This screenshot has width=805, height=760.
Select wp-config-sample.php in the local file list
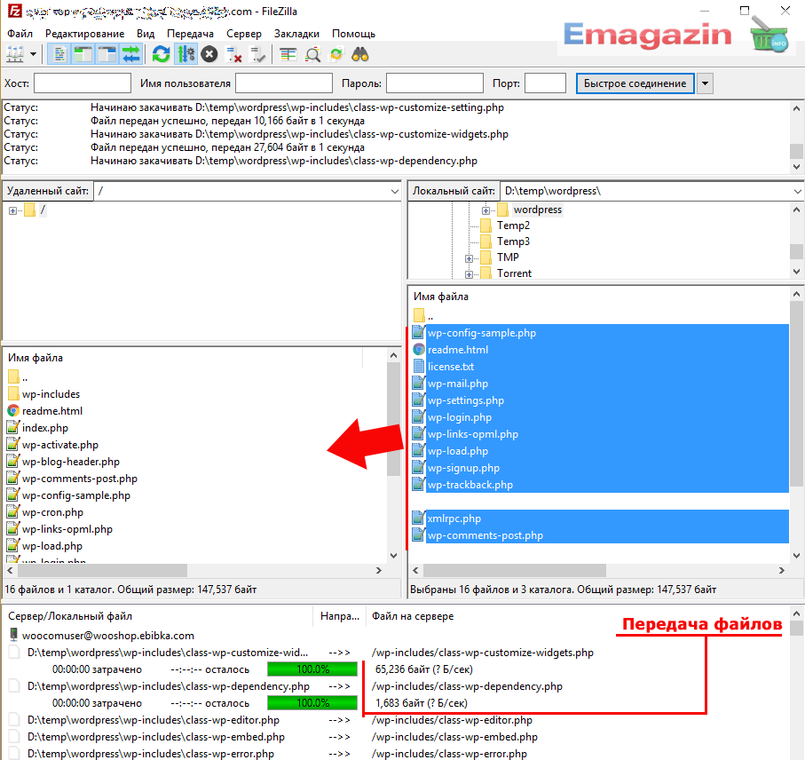pos(601,333)
